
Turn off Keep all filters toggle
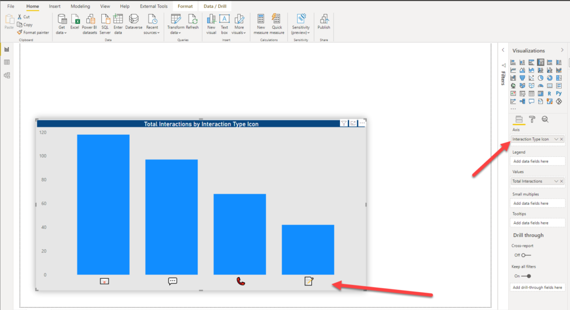tap(526, 276)
